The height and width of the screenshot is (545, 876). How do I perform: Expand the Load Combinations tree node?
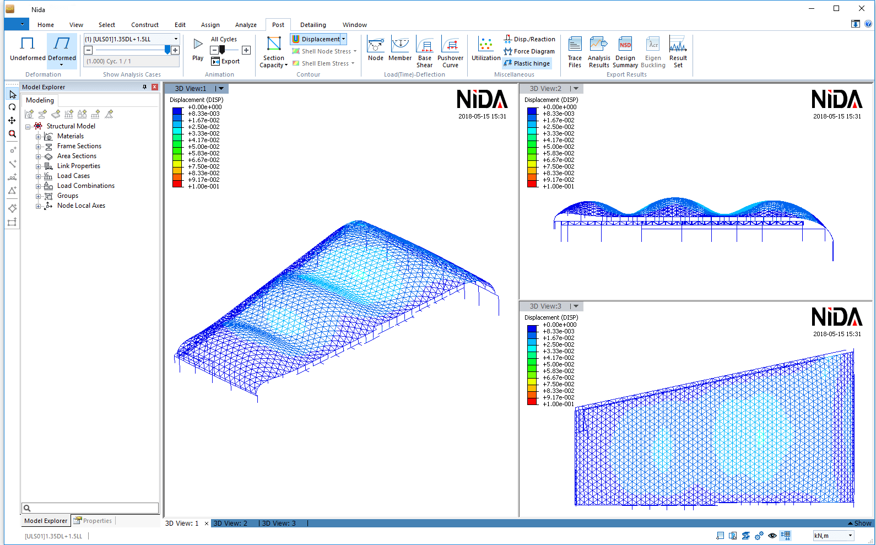(38, 186)
